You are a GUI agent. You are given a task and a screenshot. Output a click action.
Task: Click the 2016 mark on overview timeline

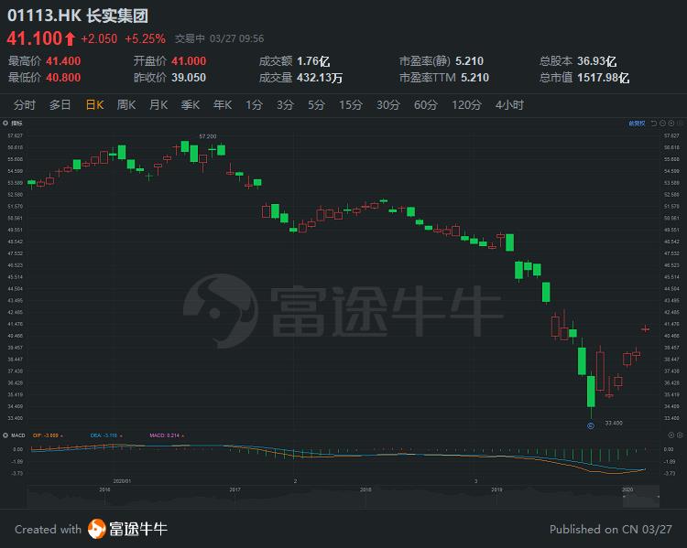[x=104, y=489]
